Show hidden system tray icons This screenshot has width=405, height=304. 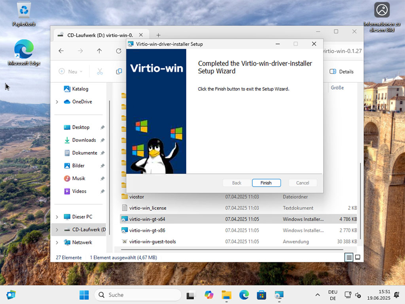coord(318,295)
